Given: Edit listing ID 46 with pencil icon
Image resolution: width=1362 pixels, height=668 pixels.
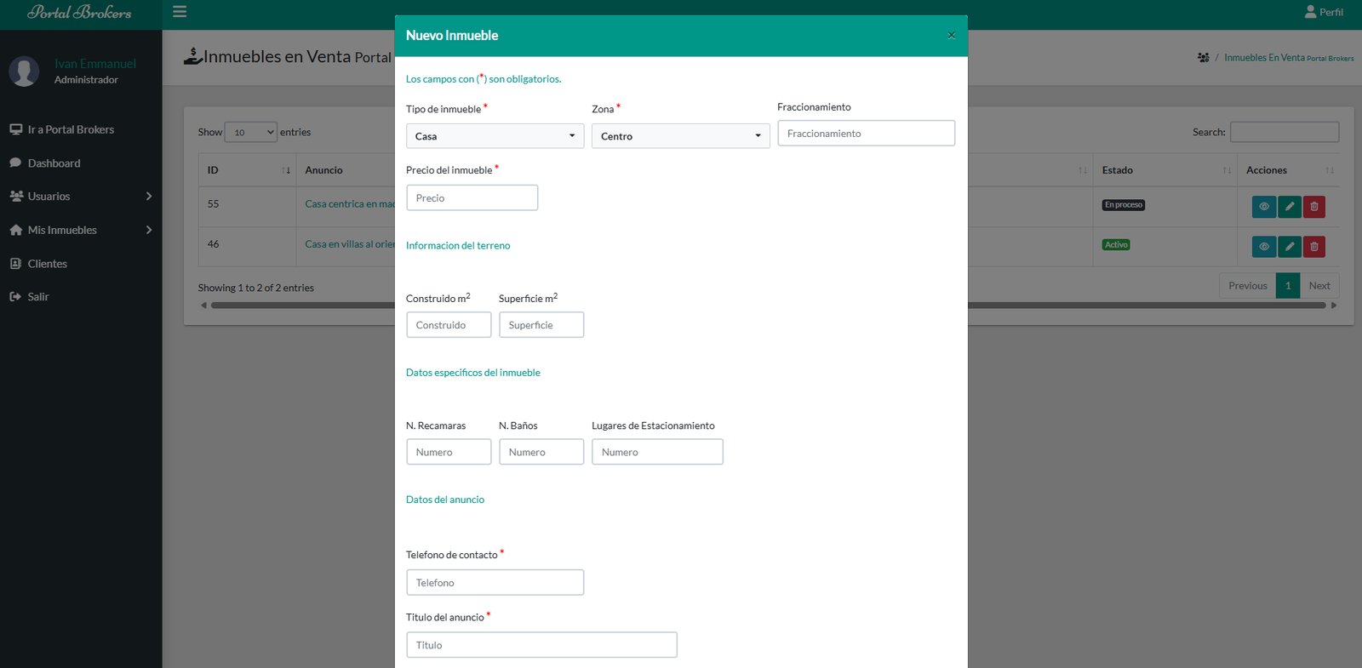Looking at the screenshot, I should pos(1290,247).
